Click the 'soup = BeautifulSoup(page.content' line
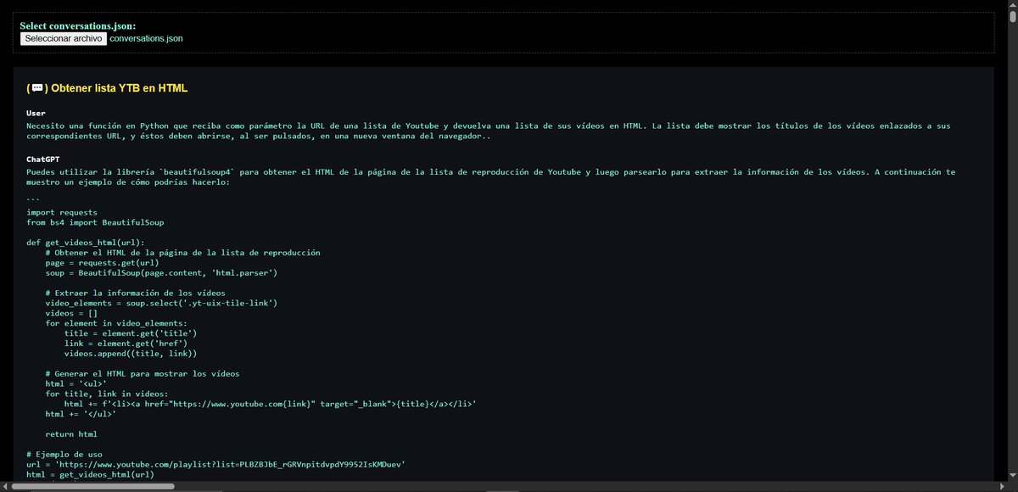Image resolution: width=1018 pixels, height=492 pixels. tap(161, 273)
